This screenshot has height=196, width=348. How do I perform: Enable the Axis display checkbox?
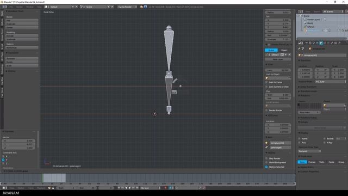300,143
